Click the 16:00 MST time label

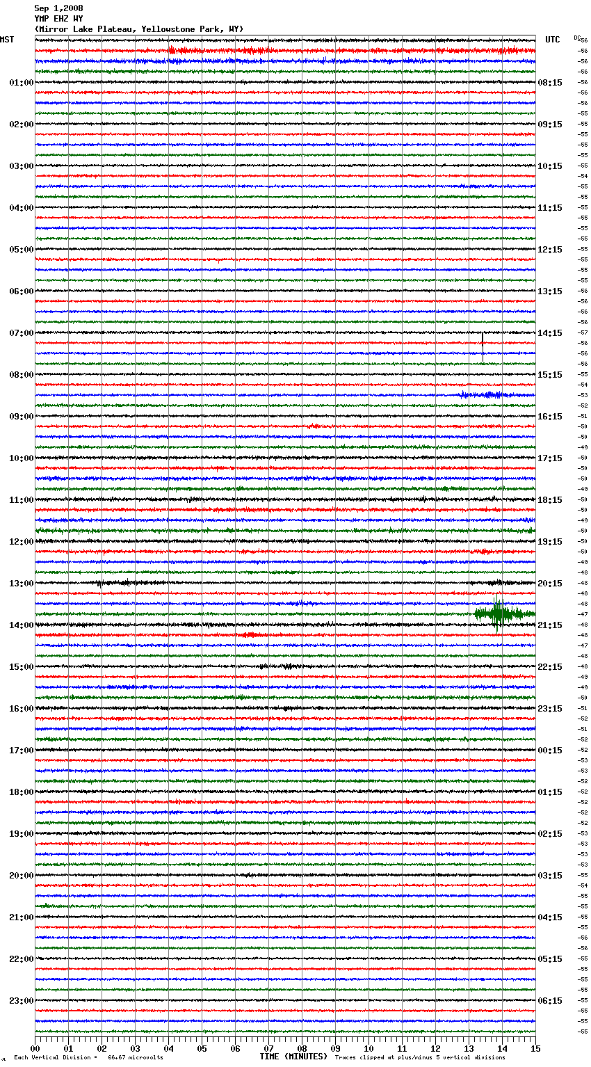[x=22, y=709]
